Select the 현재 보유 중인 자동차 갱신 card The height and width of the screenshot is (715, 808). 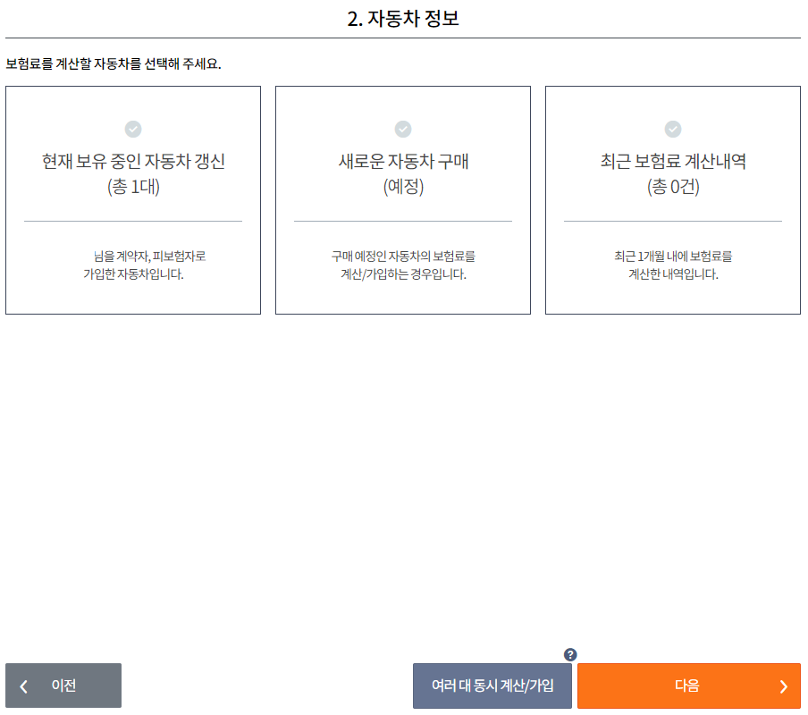(x=133, y=200)
